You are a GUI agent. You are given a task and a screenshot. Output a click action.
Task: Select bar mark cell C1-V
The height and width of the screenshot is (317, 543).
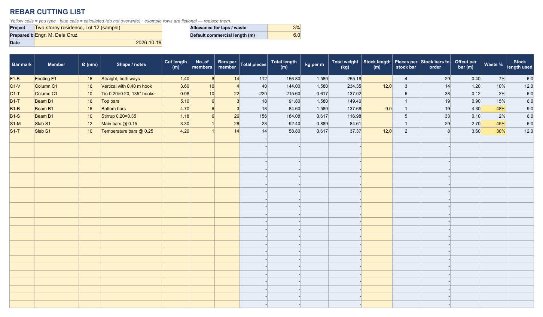(x=22, y=86)
